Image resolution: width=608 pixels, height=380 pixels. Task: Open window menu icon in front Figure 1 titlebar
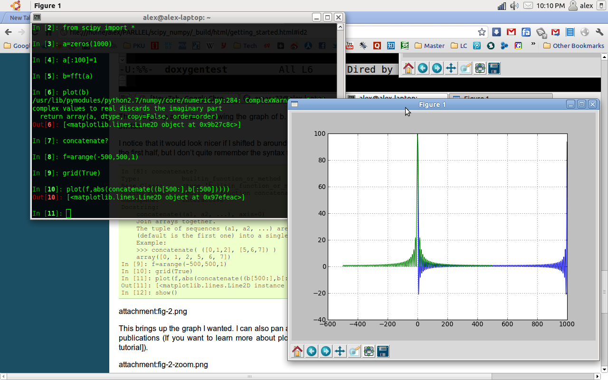coord(294,104)
